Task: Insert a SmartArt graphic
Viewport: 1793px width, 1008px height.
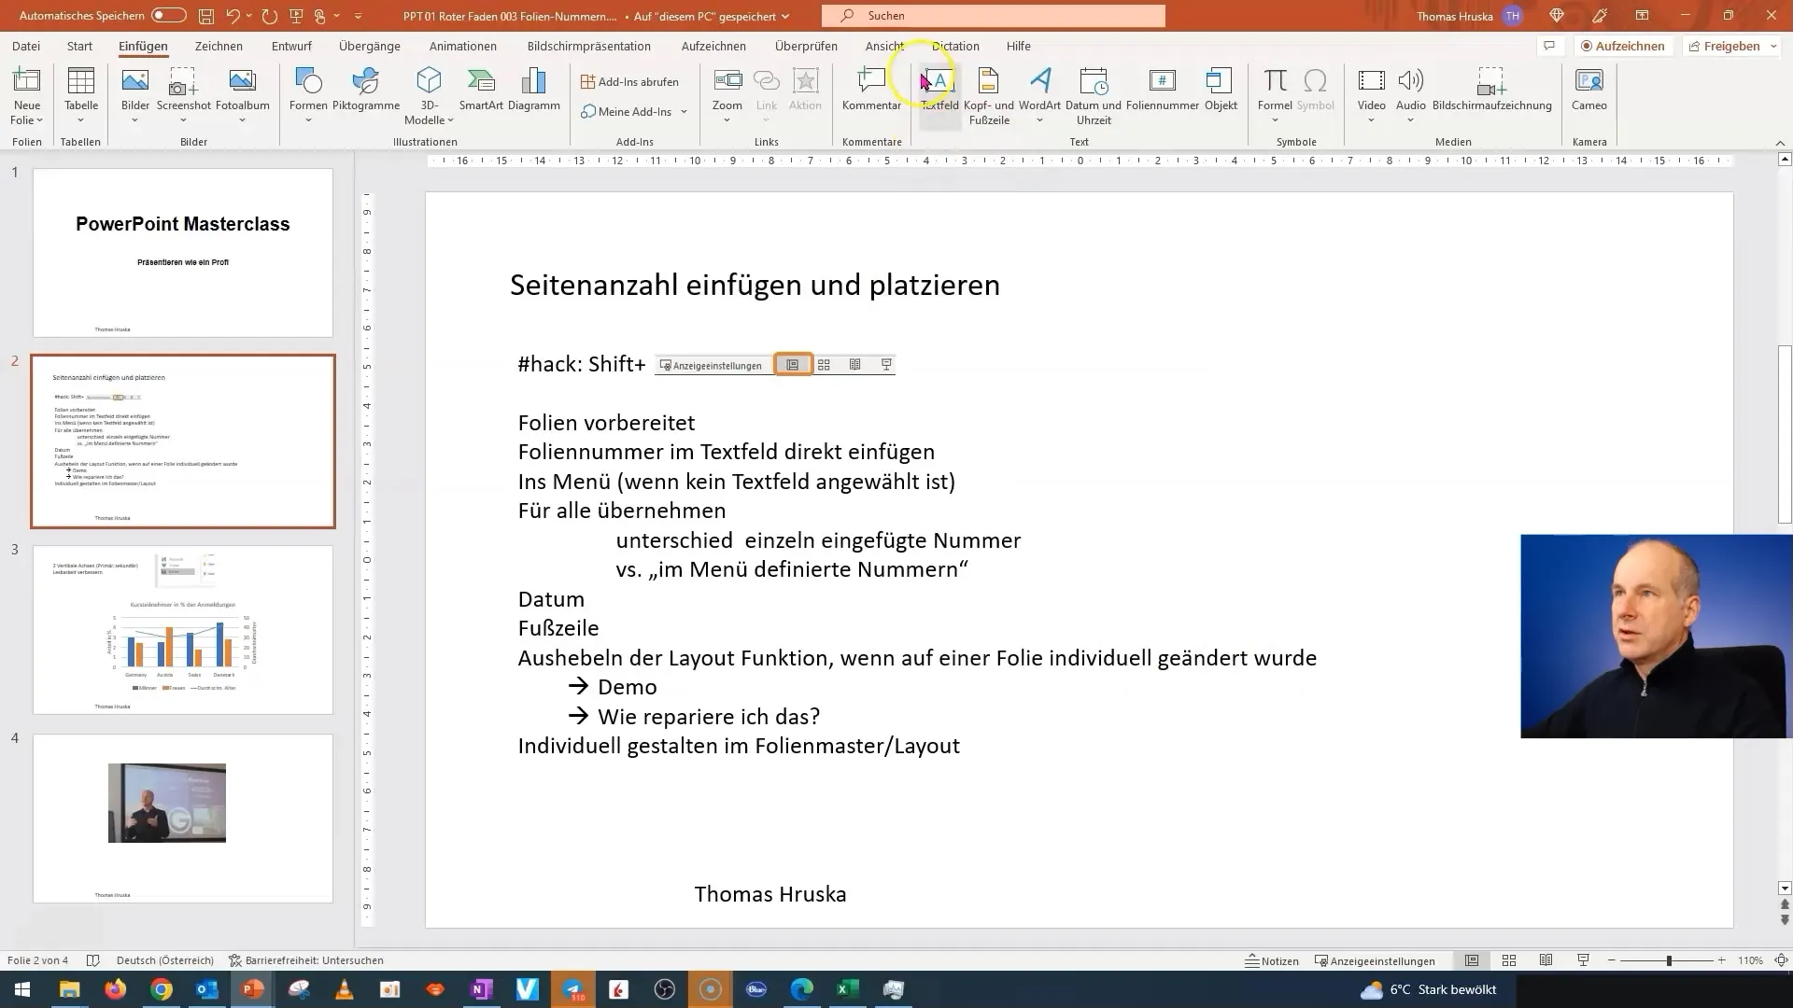Action: pos(481,91)
